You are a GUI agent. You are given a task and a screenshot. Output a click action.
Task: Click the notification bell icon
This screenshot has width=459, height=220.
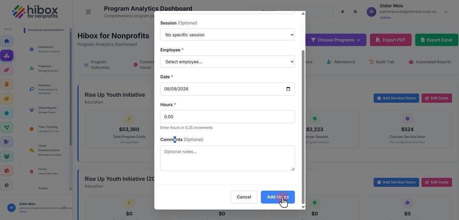[x=342, y=12]
